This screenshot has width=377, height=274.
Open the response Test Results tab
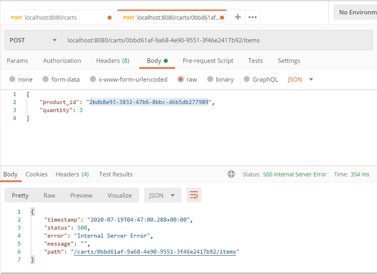point(116,174)
